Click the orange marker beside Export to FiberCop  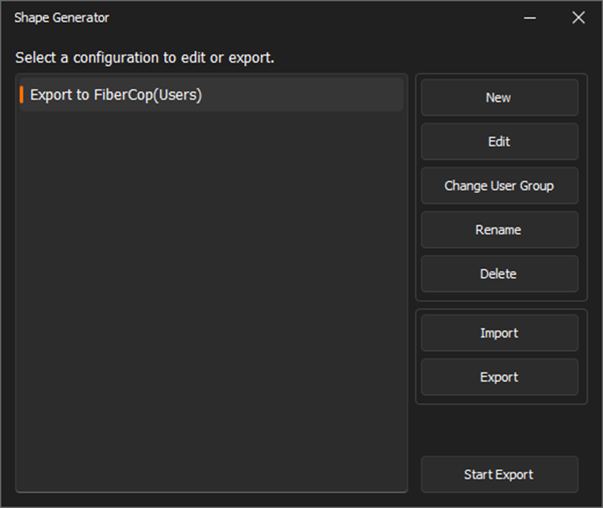tap(22, 95)
